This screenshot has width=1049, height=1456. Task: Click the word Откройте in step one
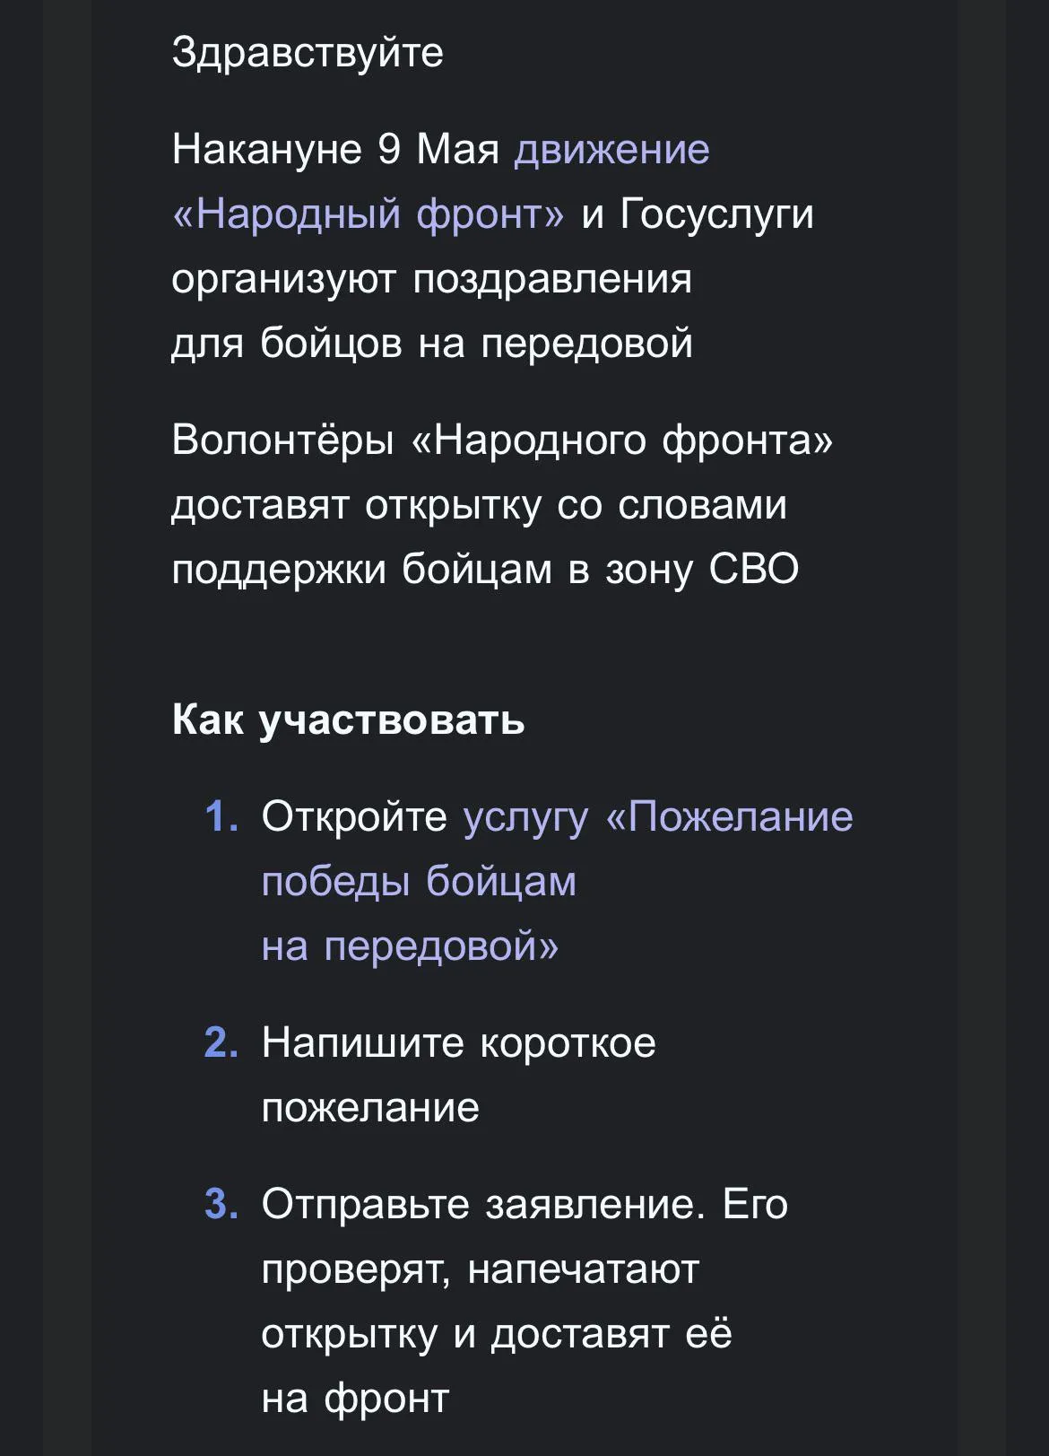[354, 816]
